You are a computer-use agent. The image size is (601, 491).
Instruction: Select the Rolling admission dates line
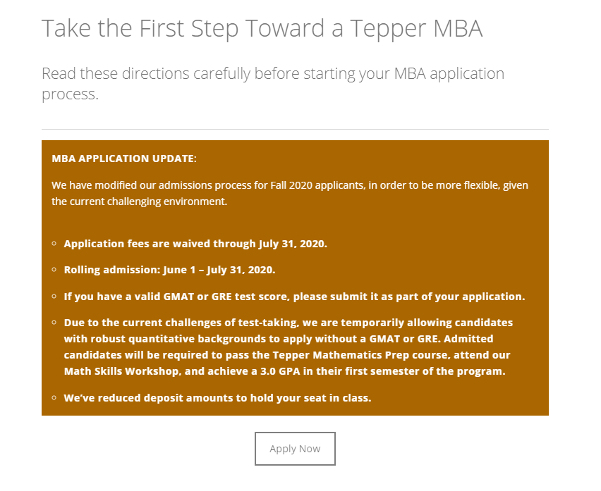pyautogui.click(x=169, y=270)
